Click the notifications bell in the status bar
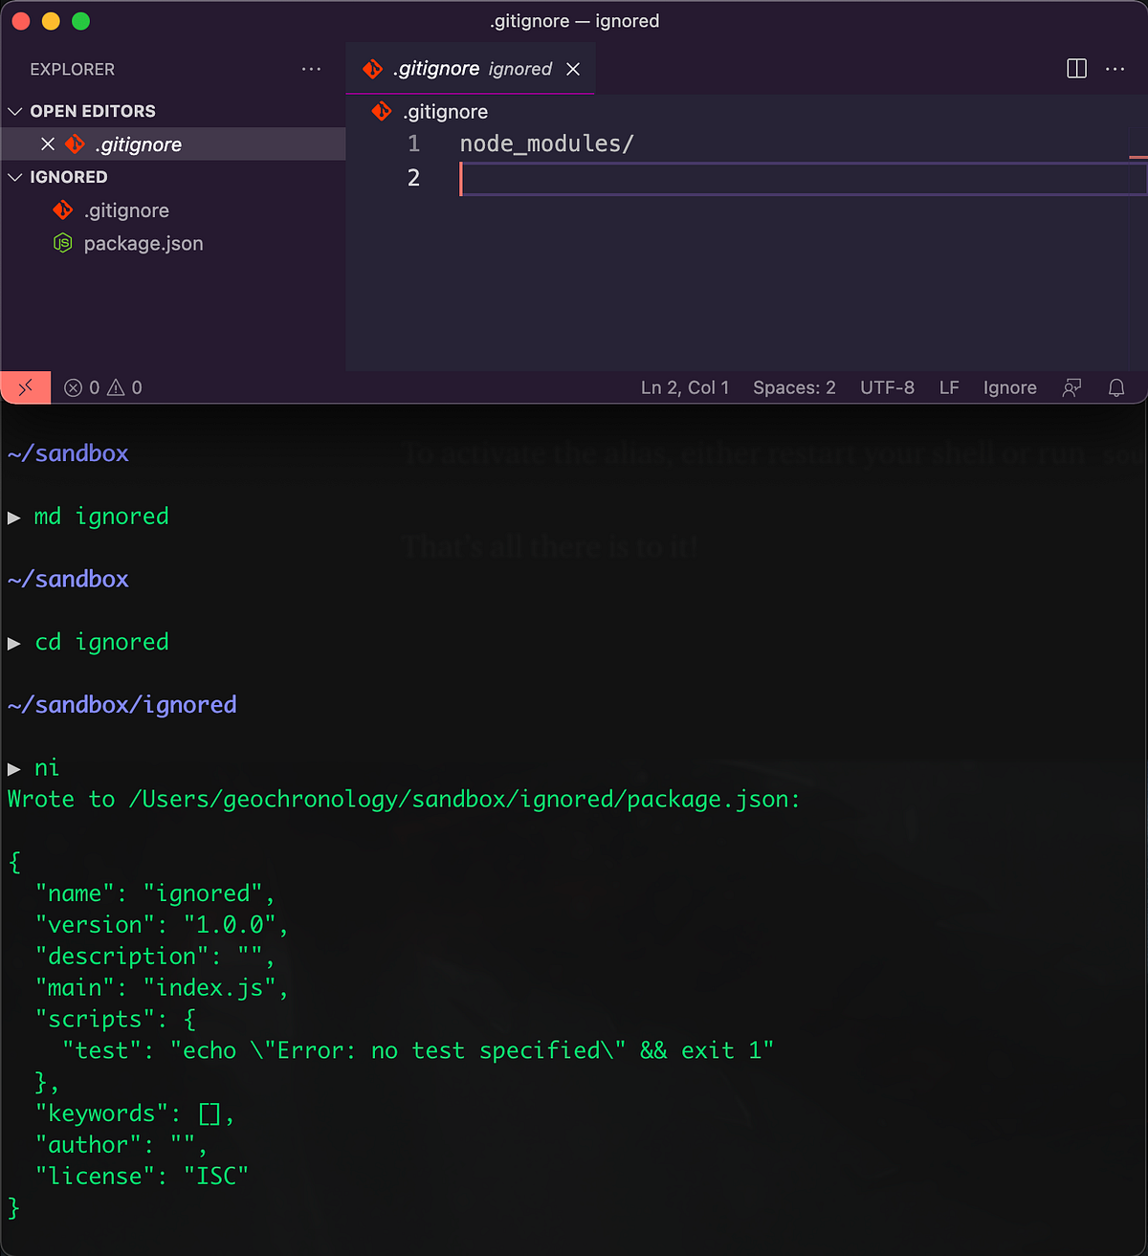This screenshot has height=1256, width=1148. 1116,387
